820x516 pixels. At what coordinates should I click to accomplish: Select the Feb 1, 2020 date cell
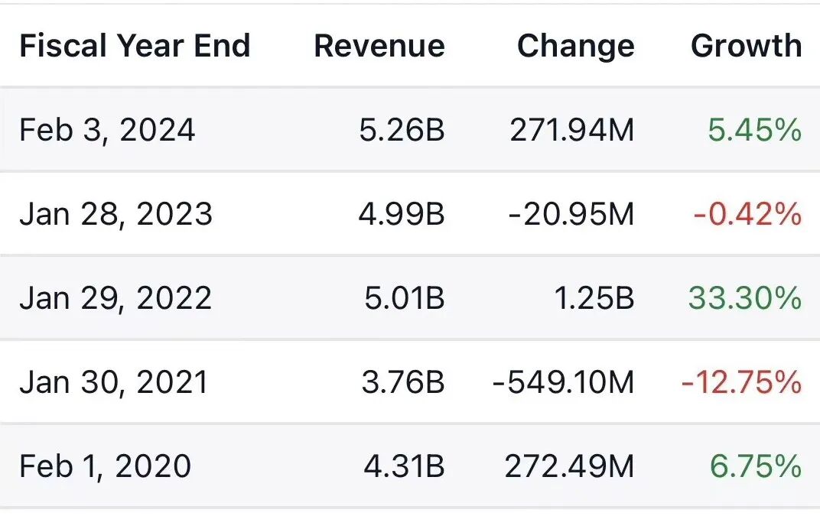[x=105, y=466]
